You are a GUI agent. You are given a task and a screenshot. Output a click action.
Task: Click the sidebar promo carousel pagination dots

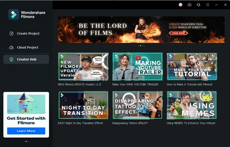click(x=26, y=141)
